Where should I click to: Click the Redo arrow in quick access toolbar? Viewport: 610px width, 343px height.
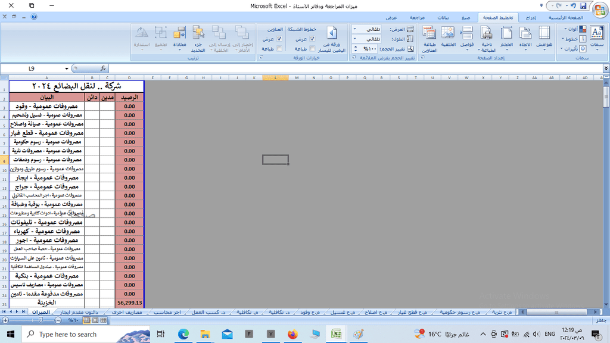click(x=559, y=6)
